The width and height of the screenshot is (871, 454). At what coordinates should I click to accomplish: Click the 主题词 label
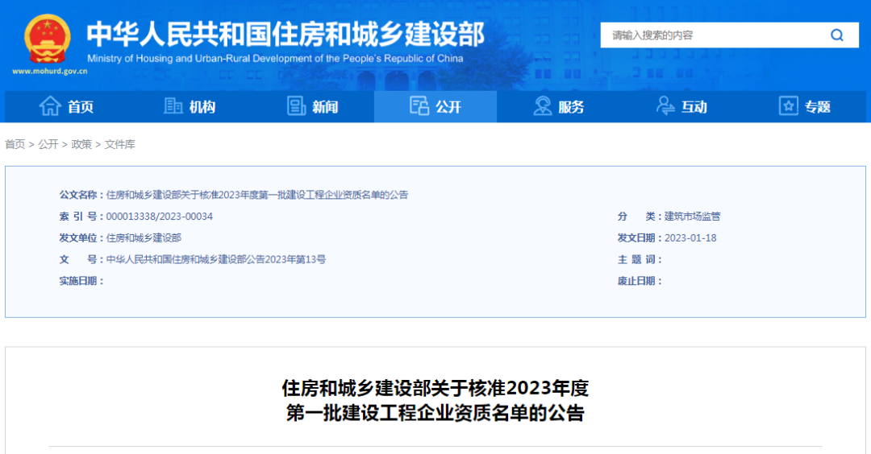(x=639, y=259)
